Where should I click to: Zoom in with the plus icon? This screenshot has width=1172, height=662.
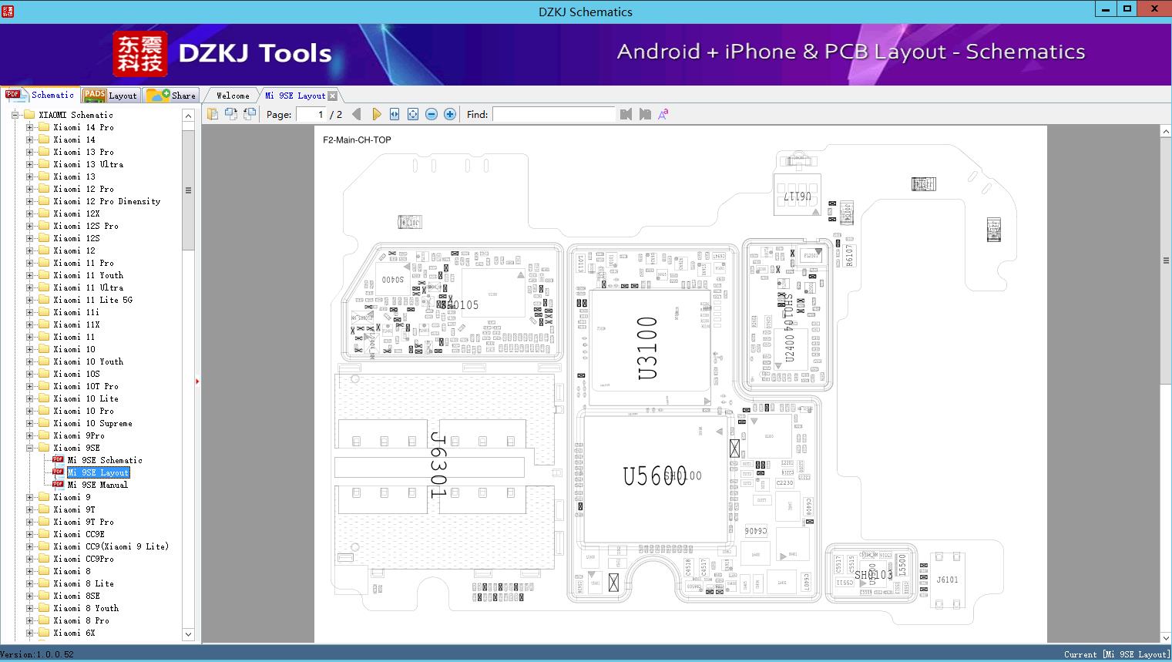pyautogui.click(x=450, y=114)
